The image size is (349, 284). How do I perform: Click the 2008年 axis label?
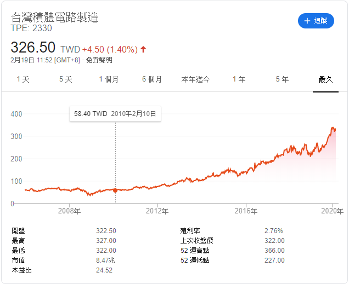(x=70, y=211)
